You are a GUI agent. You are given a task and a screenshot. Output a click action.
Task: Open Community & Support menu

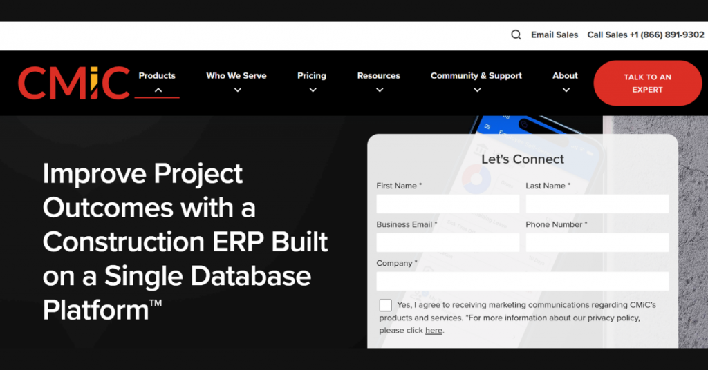point(476,76)
